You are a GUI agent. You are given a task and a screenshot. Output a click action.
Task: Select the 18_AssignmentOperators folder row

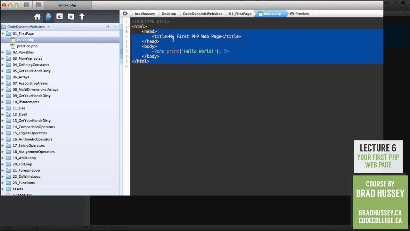point(60,152)
